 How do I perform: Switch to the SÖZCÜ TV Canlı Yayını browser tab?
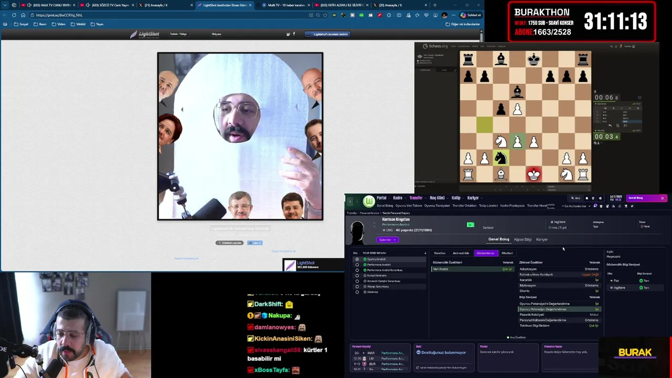pyautogui.click(x=107, y=5)
